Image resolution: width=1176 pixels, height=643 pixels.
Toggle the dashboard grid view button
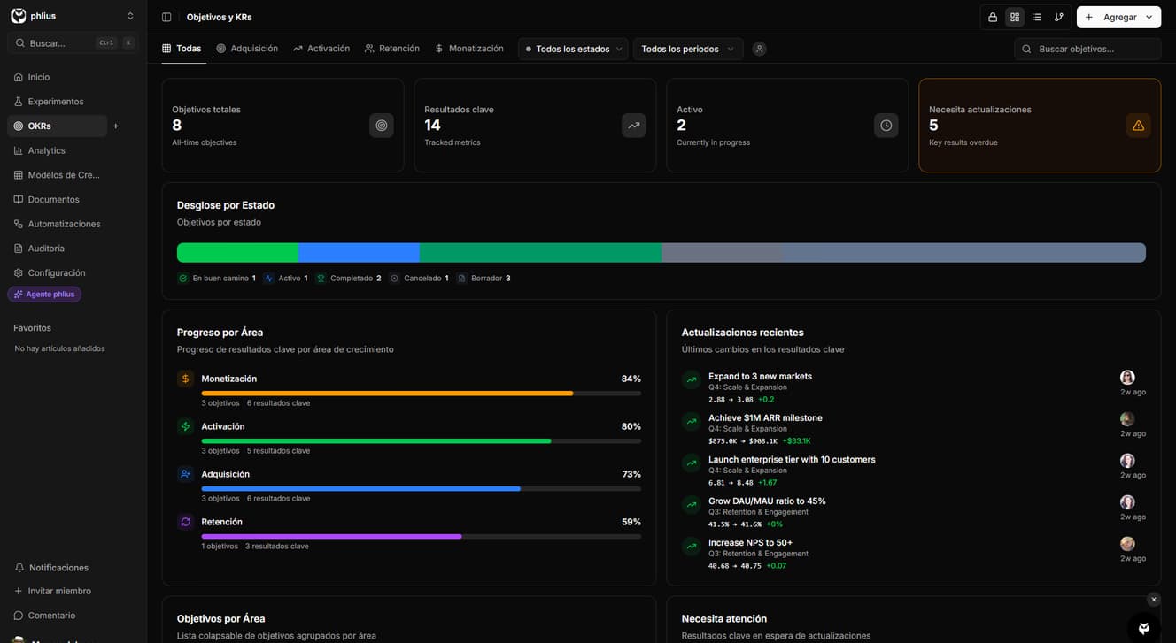(x=1015, y=17)
